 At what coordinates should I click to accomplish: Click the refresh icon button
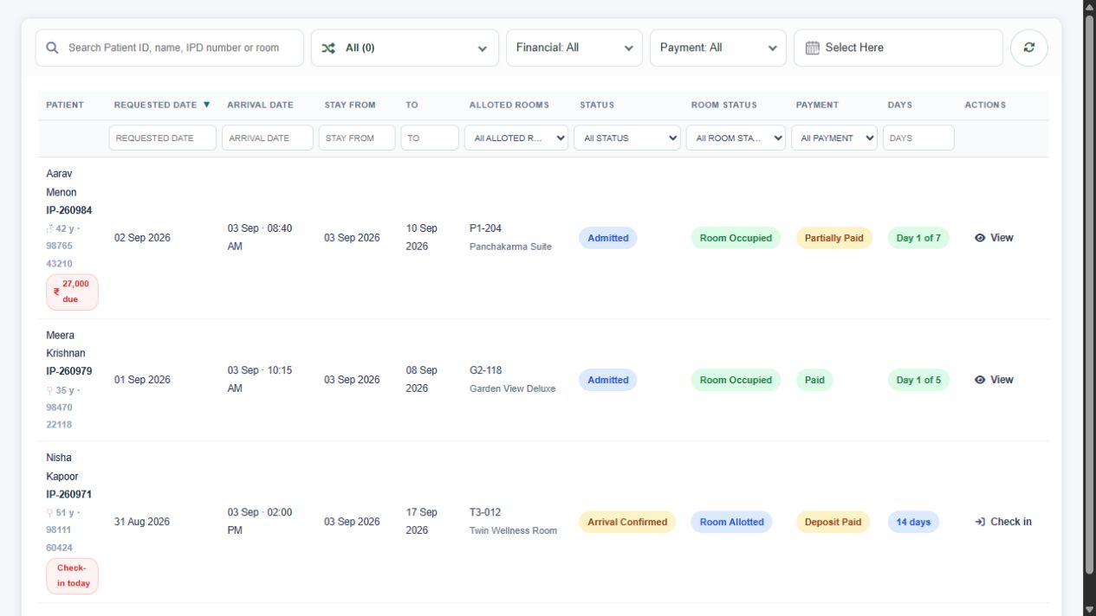point(1028,48)
